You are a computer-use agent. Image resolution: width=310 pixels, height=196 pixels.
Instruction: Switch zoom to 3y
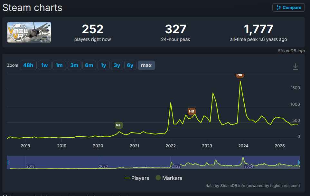117,65
